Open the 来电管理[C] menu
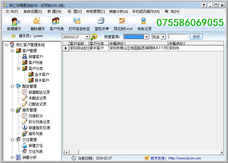 pos(95,12)
